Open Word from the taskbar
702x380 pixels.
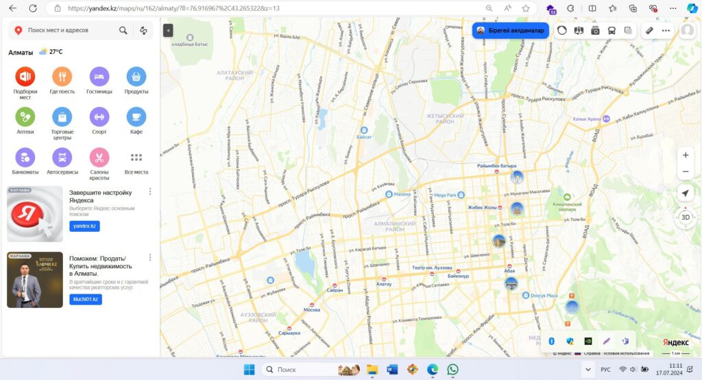pyautogui.click(x=392, y=369)
